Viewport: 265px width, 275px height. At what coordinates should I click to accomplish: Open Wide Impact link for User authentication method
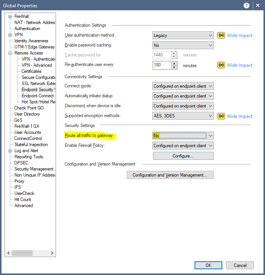239,35
